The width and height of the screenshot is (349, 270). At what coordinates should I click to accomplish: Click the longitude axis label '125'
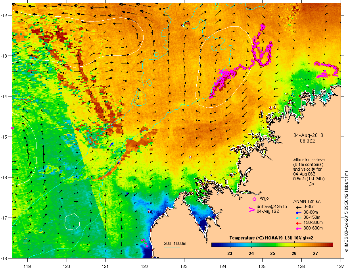tap(262, 266)
